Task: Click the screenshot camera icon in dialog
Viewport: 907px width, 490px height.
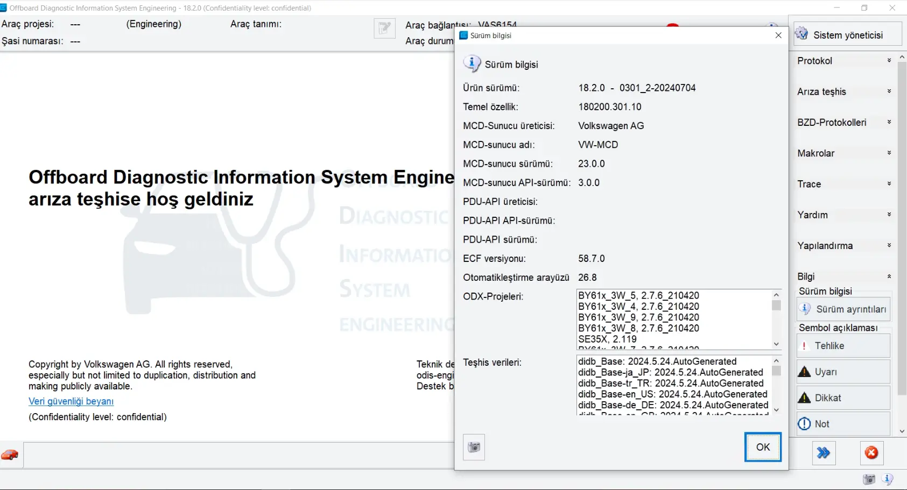Action: [x=474, y=447]
